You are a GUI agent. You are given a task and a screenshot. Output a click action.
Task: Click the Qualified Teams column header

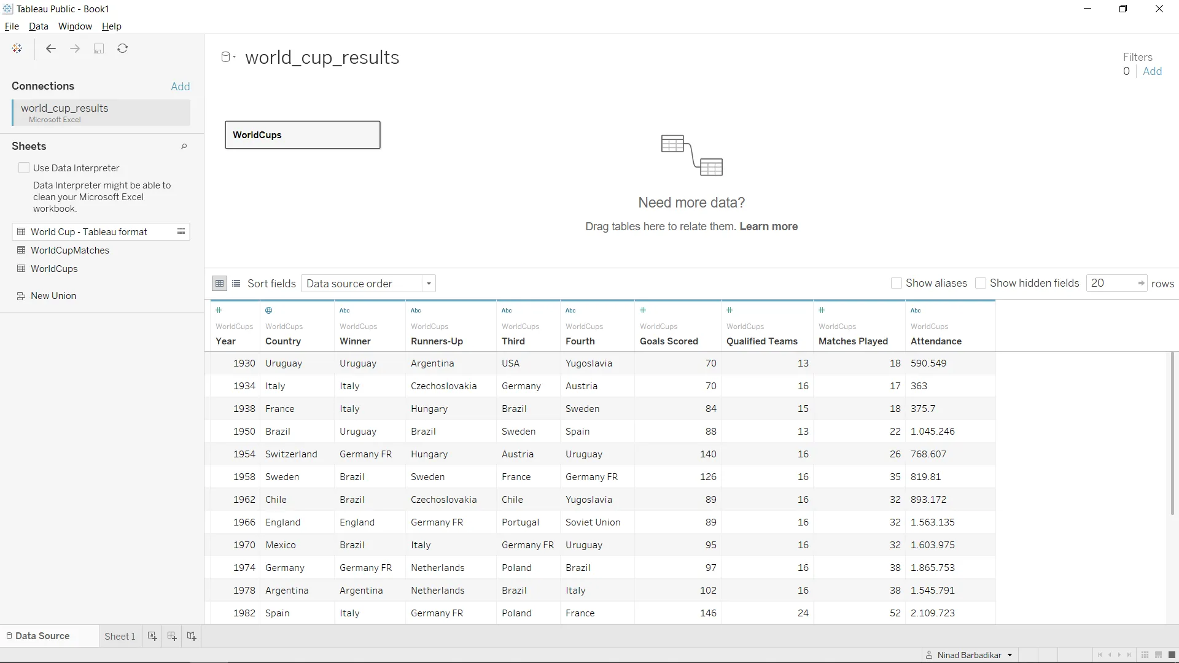click(761, 341)
